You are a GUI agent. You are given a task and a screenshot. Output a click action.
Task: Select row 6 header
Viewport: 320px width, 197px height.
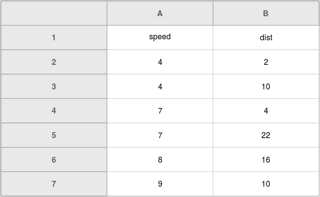click(x=54, y=160)
